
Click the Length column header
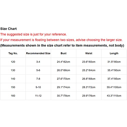coord(114,53)
